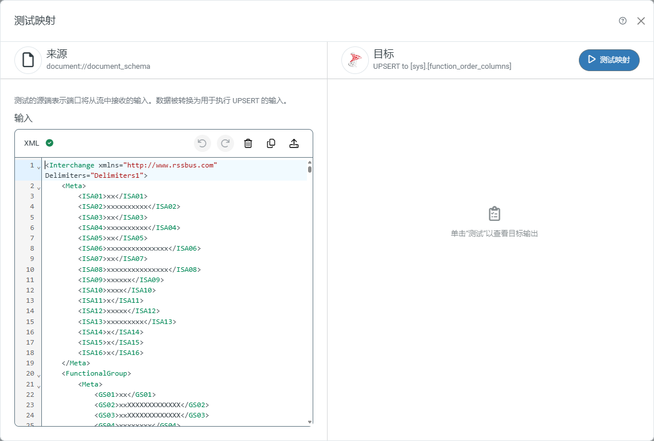Collapse the Interchange node on line 1
The height and width of the screenshot is (441, 654).
click(x=39, y=167)
